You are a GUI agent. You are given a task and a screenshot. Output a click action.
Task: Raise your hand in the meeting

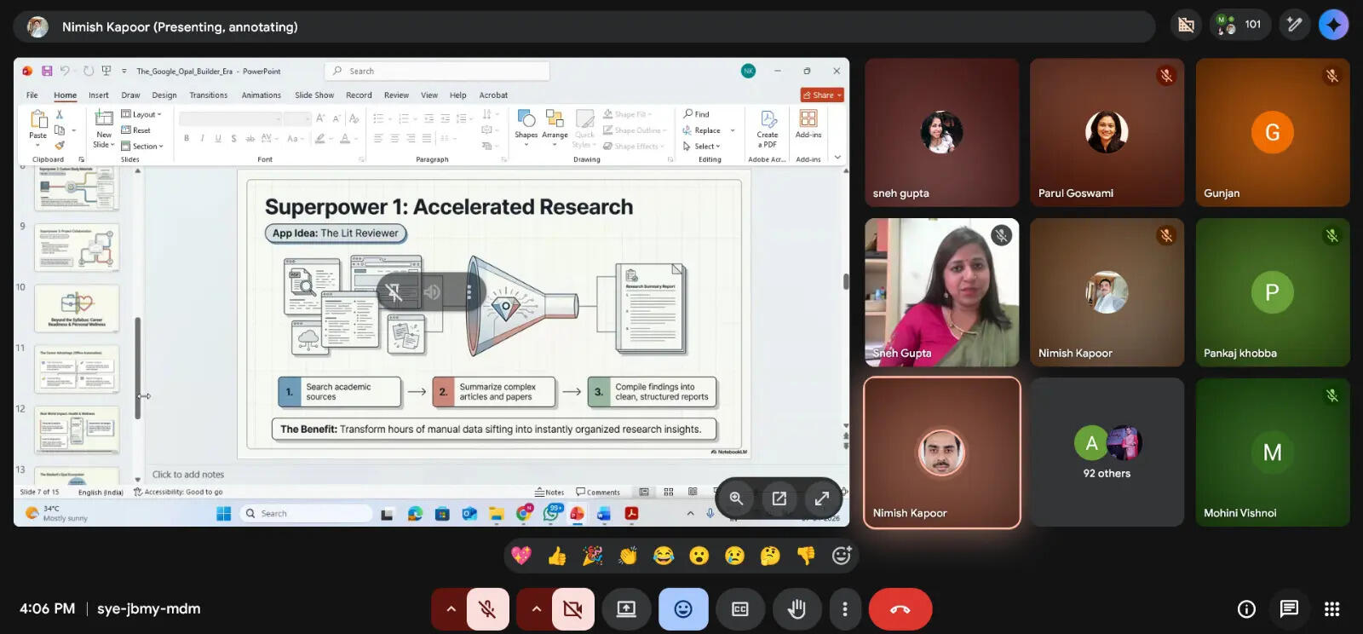point(797,609)
